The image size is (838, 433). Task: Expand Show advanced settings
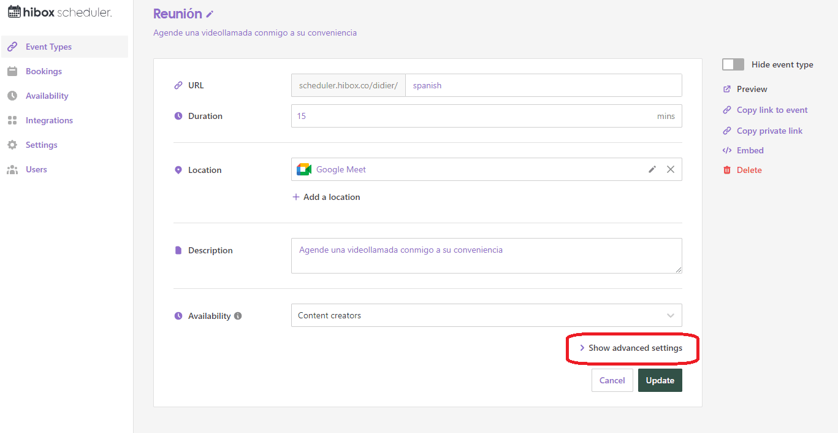click(631, 348)
